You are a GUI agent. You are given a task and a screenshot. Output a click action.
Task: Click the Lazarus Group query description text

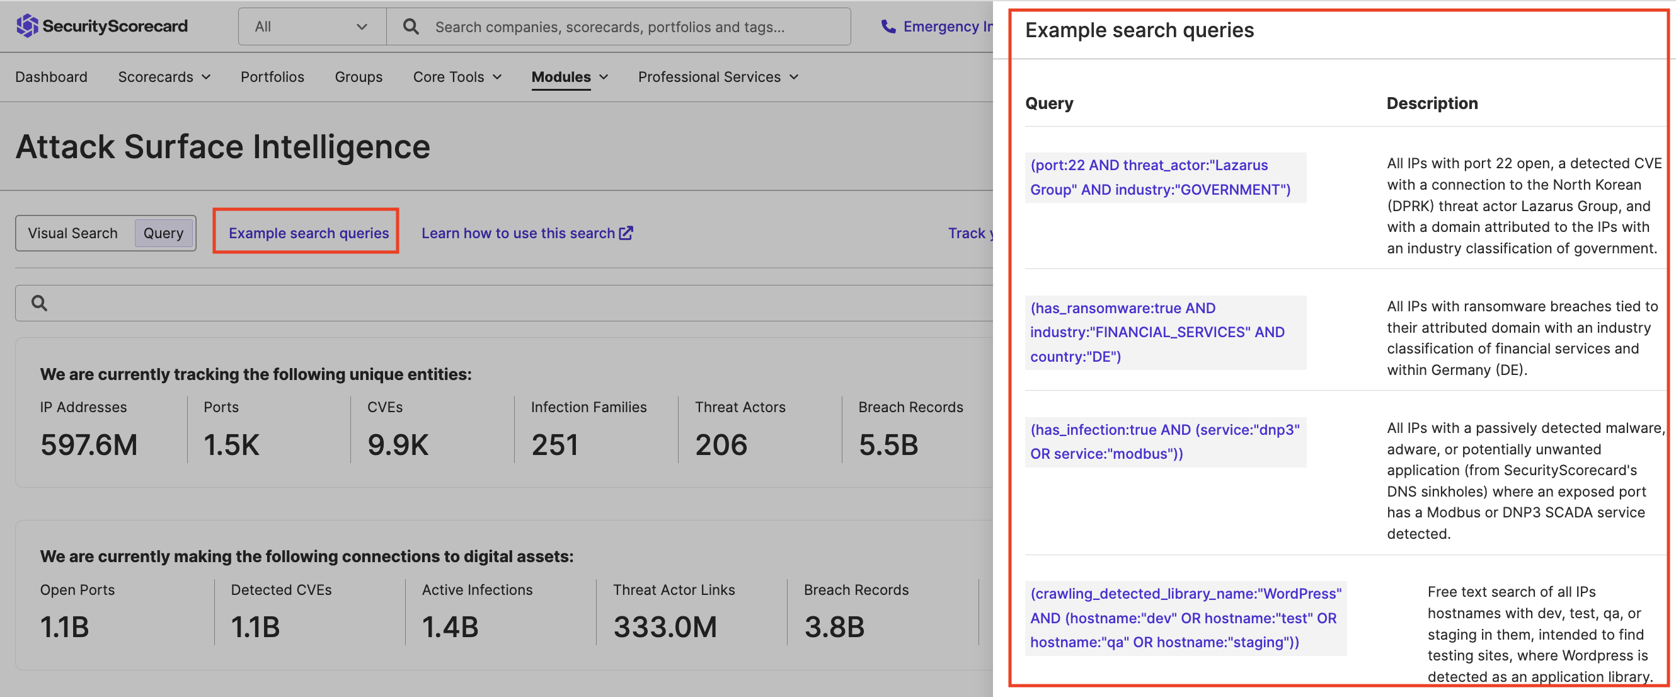[1524, 205]
